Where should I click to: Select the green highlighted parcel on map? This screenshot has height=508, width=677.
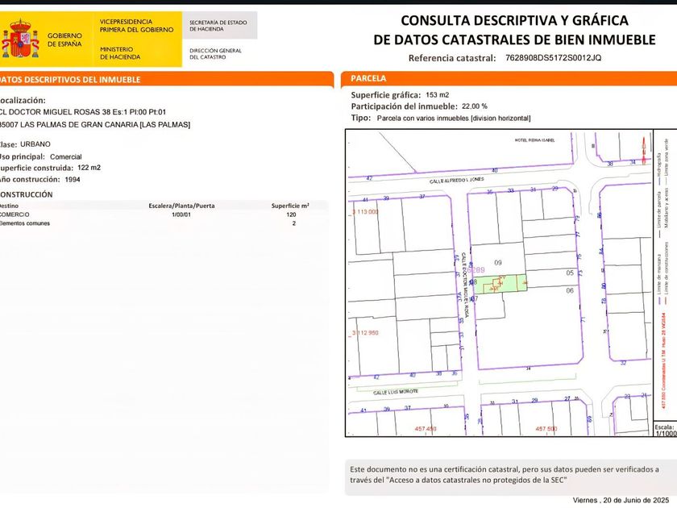point(500,283)
